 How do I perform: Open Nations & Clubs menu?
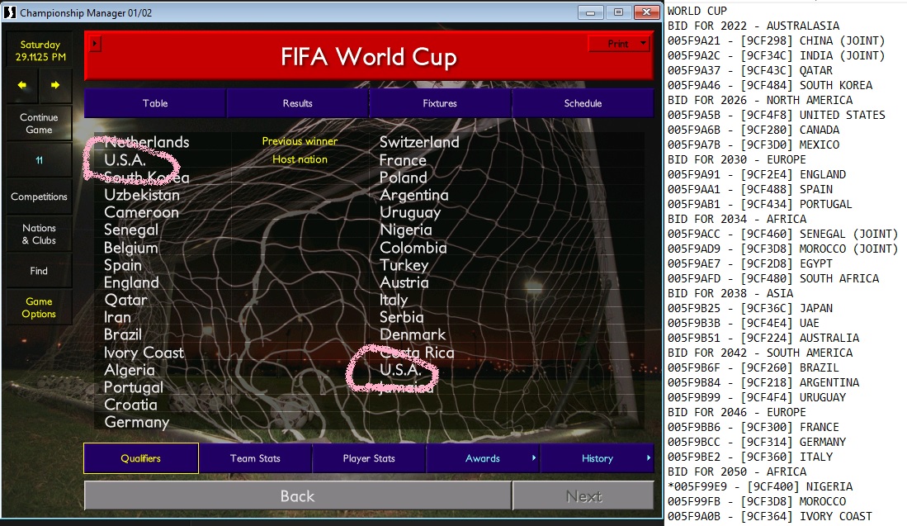click(39, 234)
